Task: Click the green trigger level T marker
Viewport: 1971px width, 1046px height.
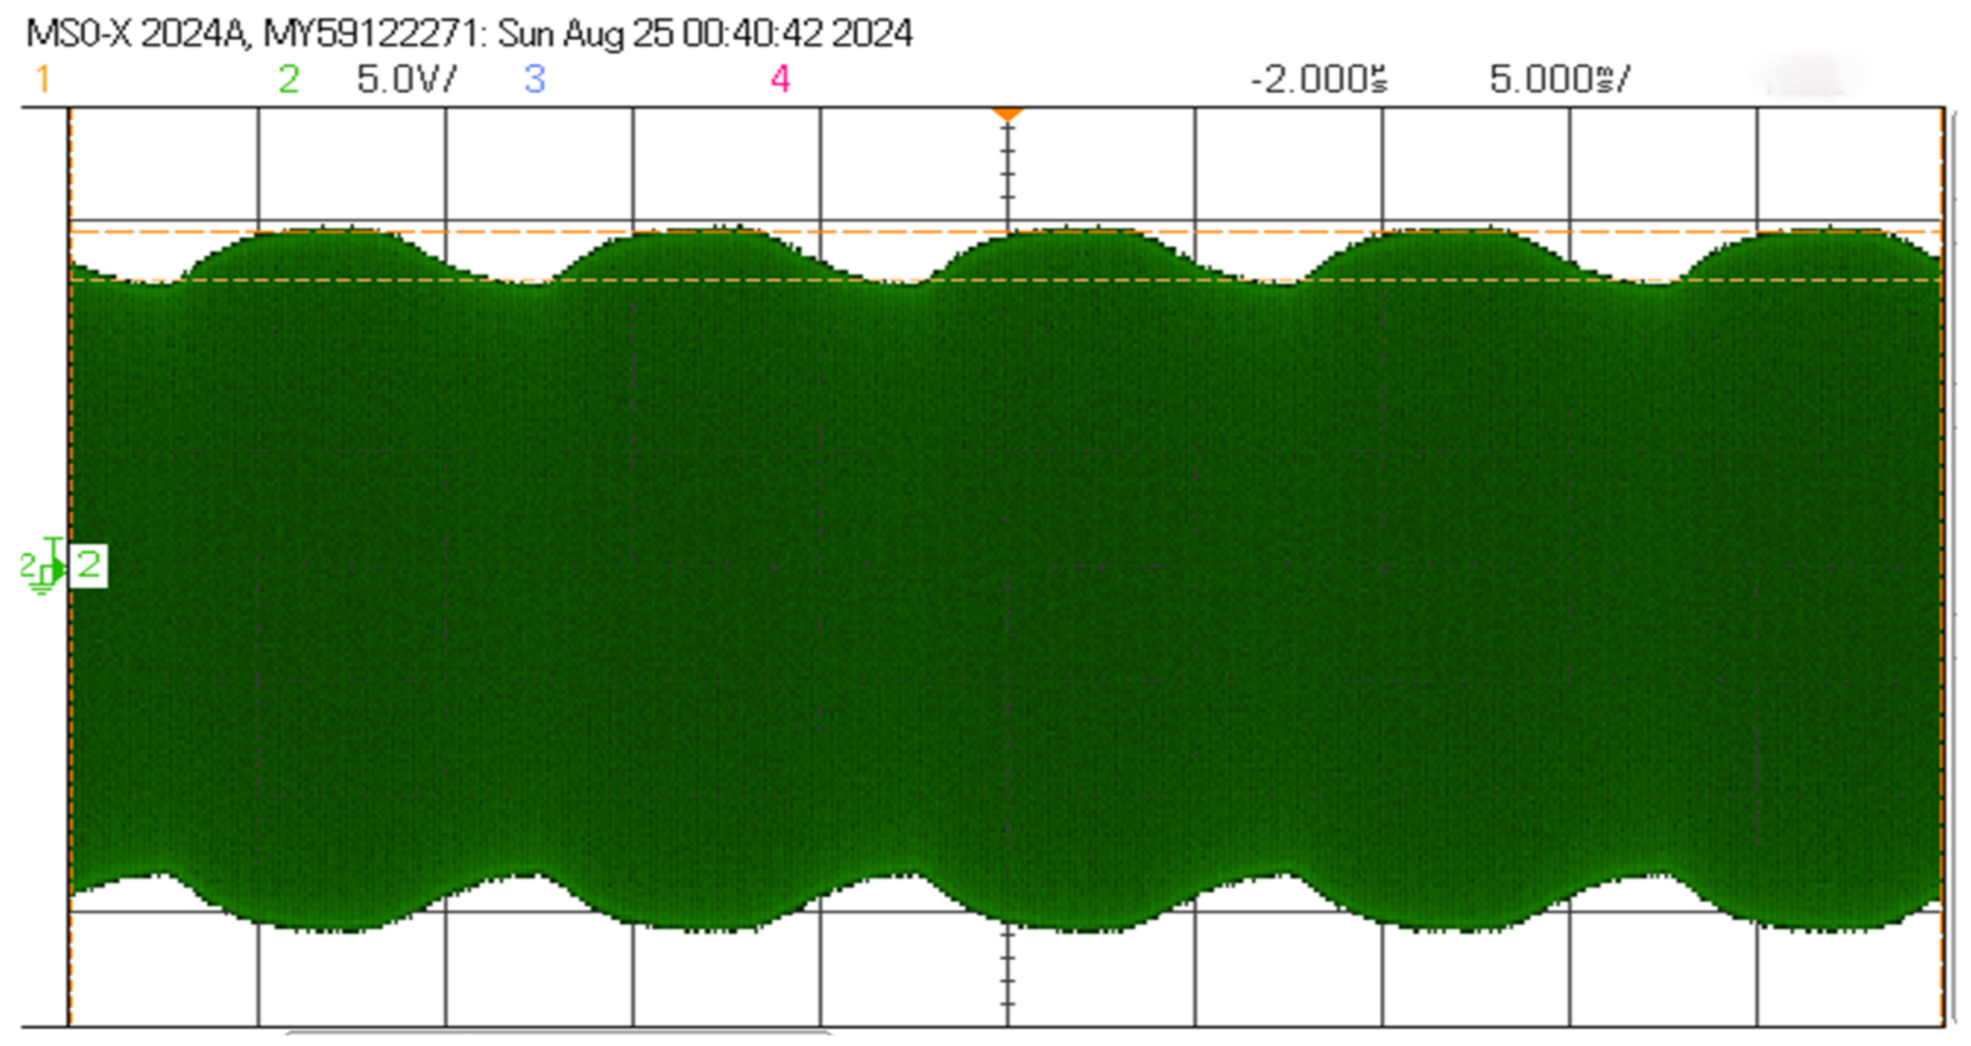Action: coord(53,545)
